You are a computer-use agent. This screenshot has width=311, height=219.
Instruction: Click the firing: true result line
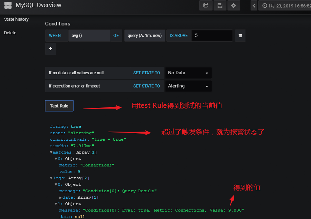tap(66, 126)
